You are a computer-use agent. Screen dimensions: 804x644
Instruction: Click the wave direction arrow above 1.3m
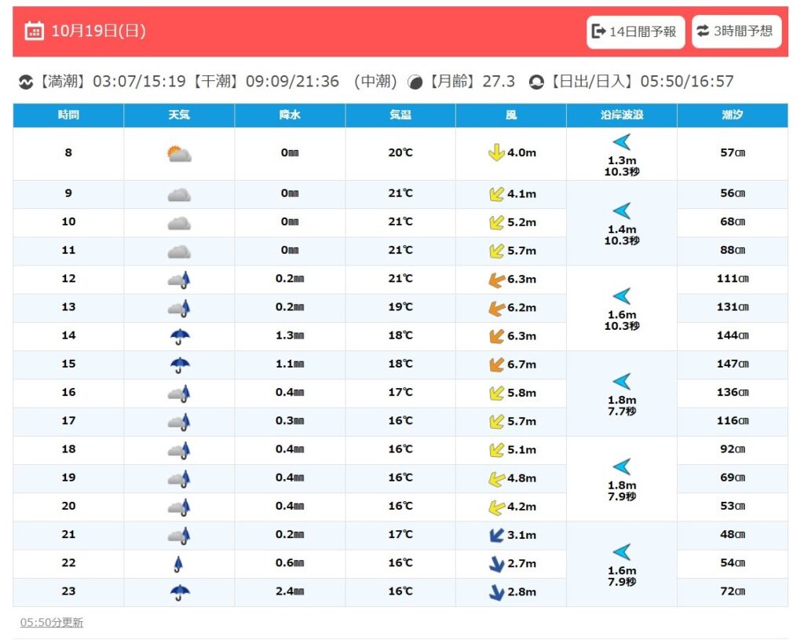[621, 142]
